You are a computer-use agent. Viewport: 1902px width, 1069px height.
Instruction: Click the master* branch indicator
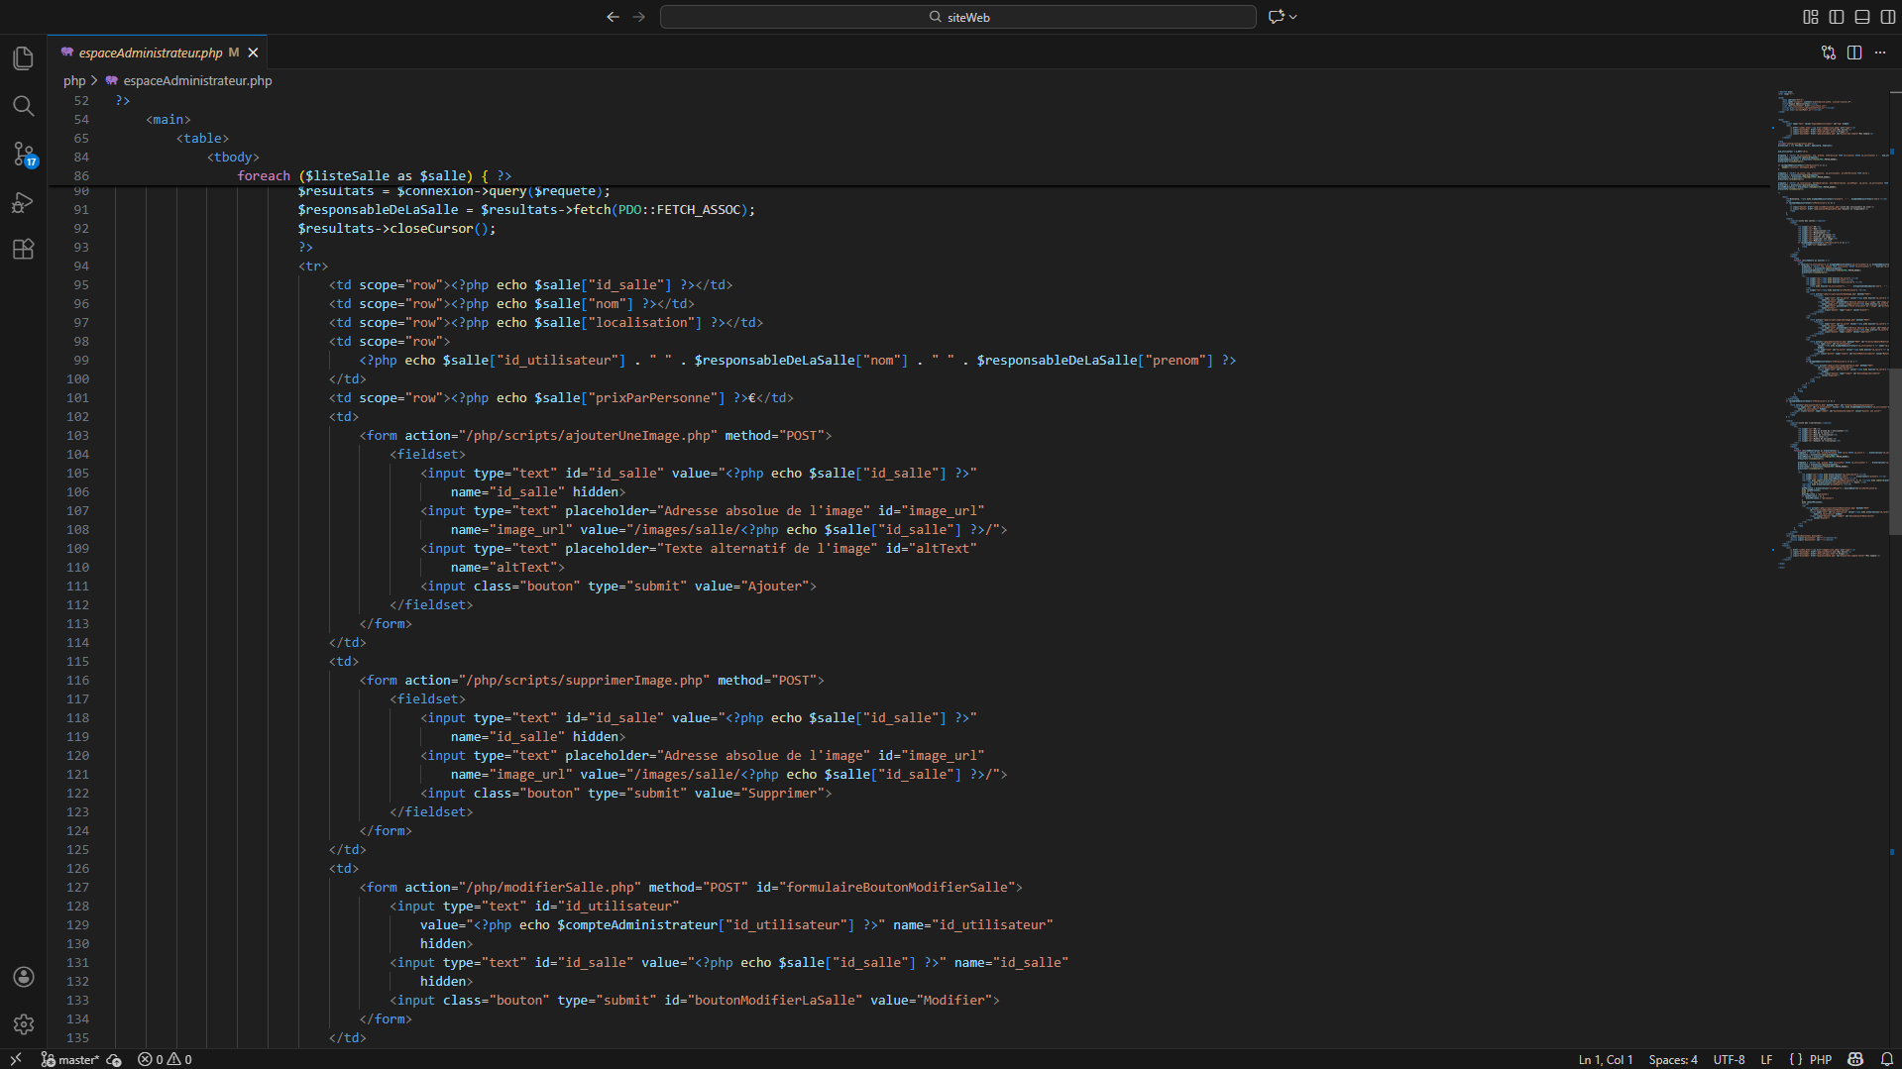[x=69, y=1059]
